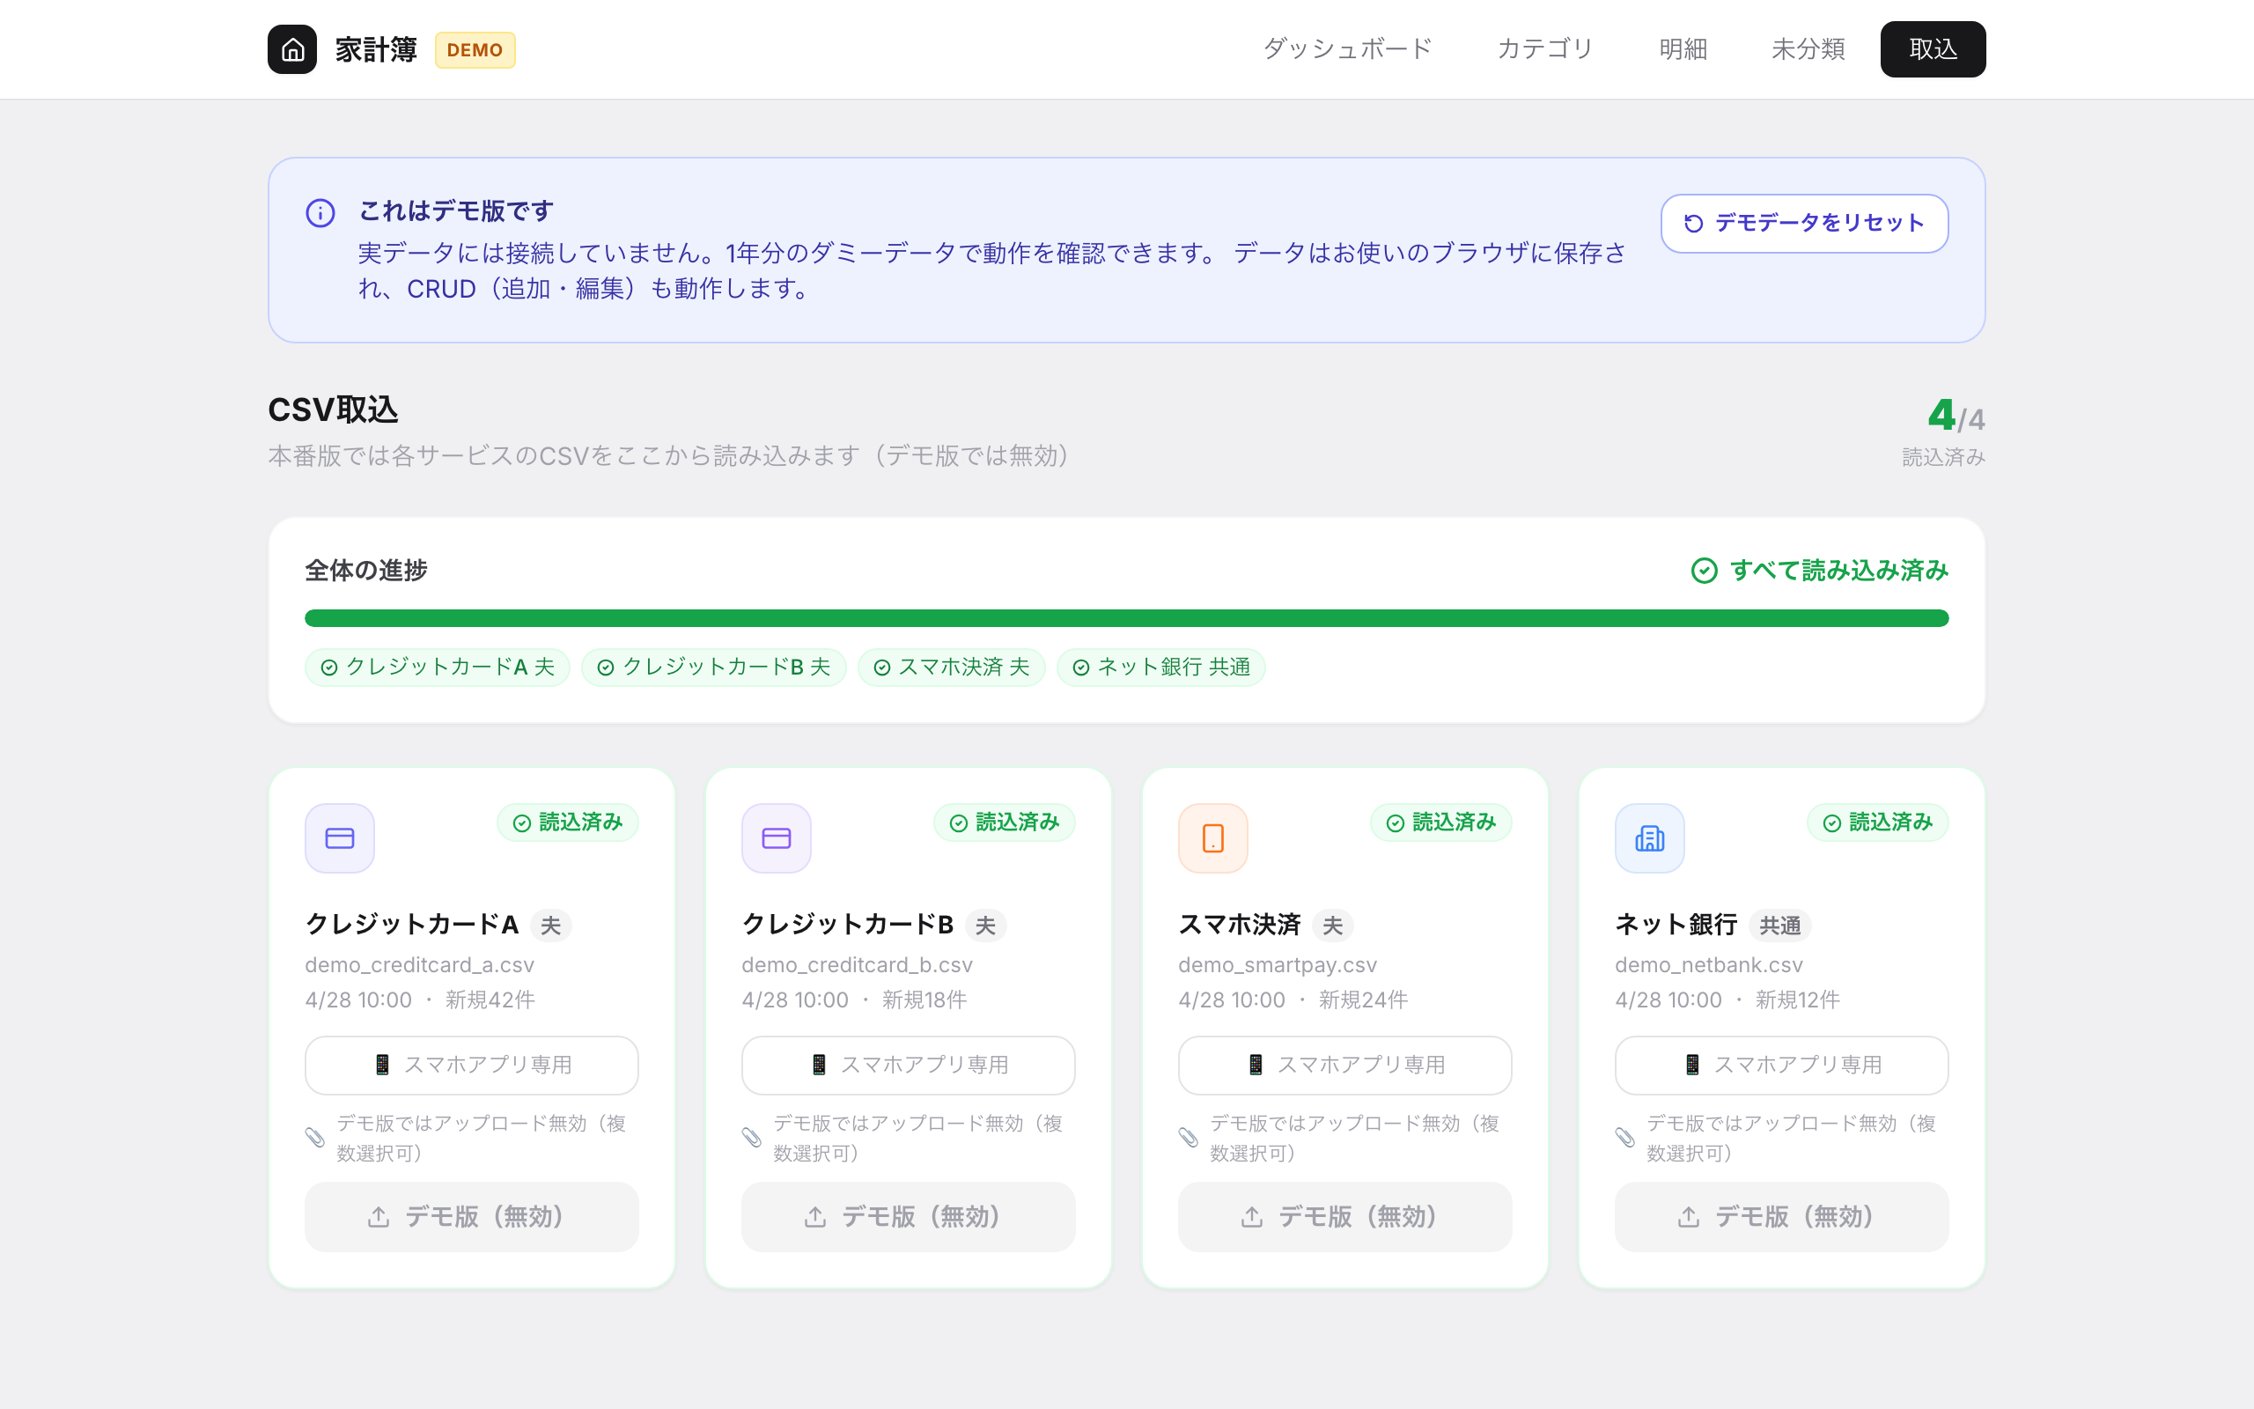
Task: Open the ダッシュボード page
Action: pyautogui.click(x=1347, y=49)
